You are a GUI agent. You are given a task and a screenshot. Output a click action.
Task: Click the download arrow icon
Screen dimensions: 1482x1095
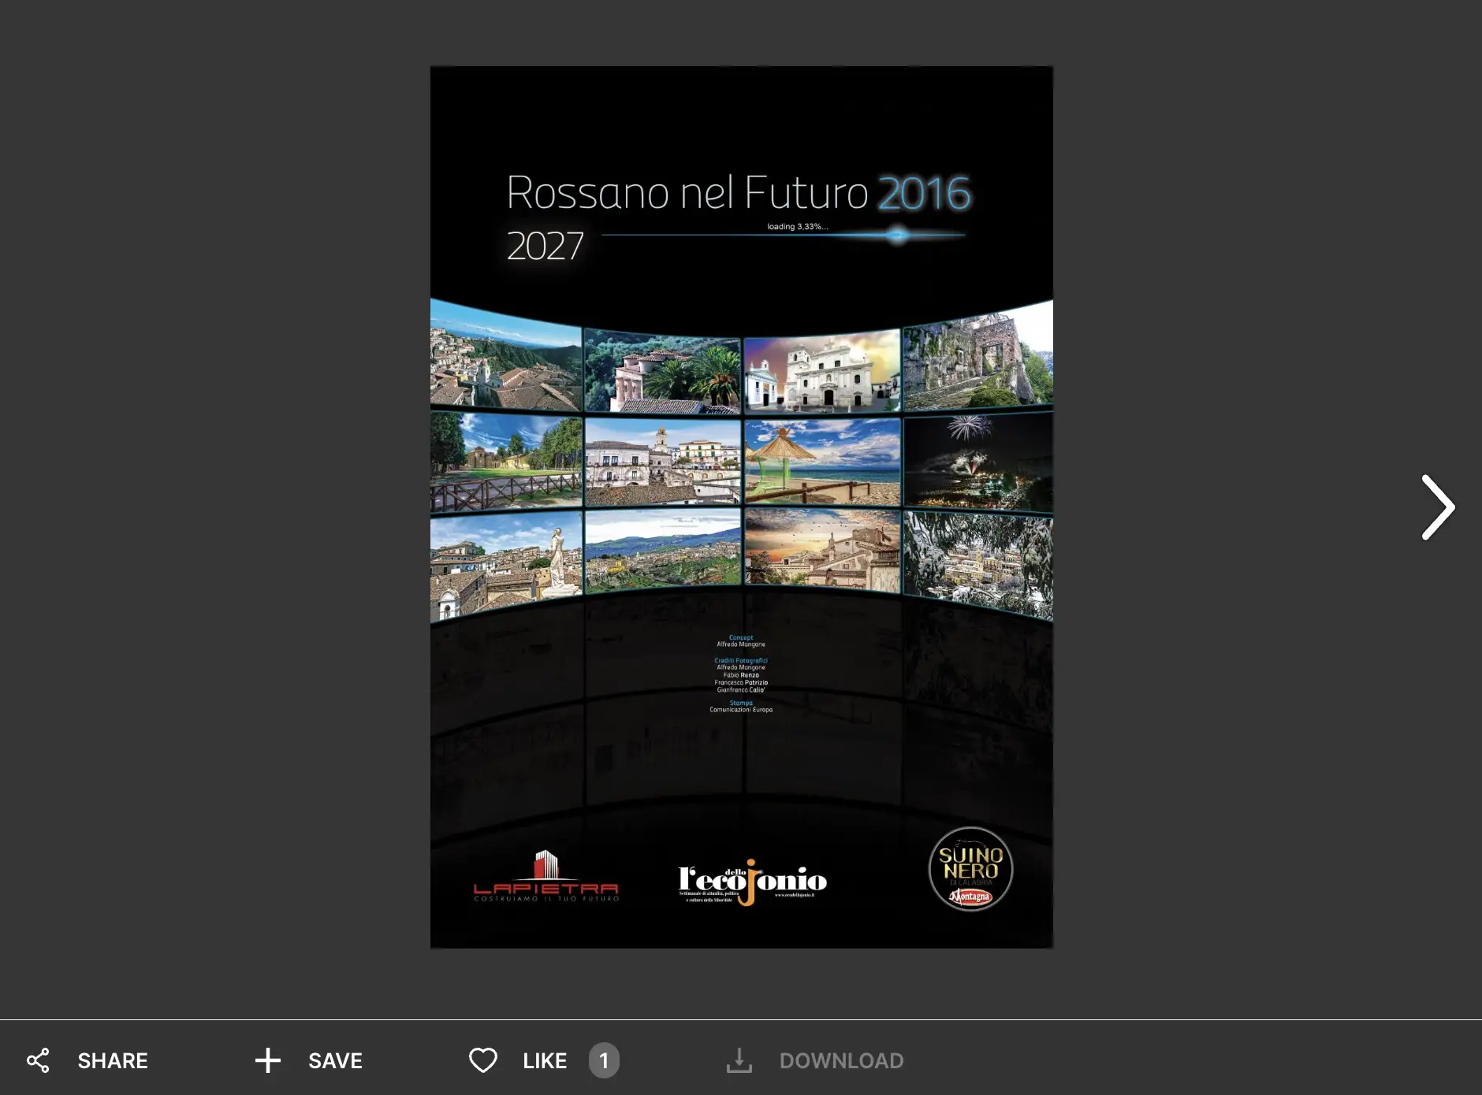[x=739, y=1060]
